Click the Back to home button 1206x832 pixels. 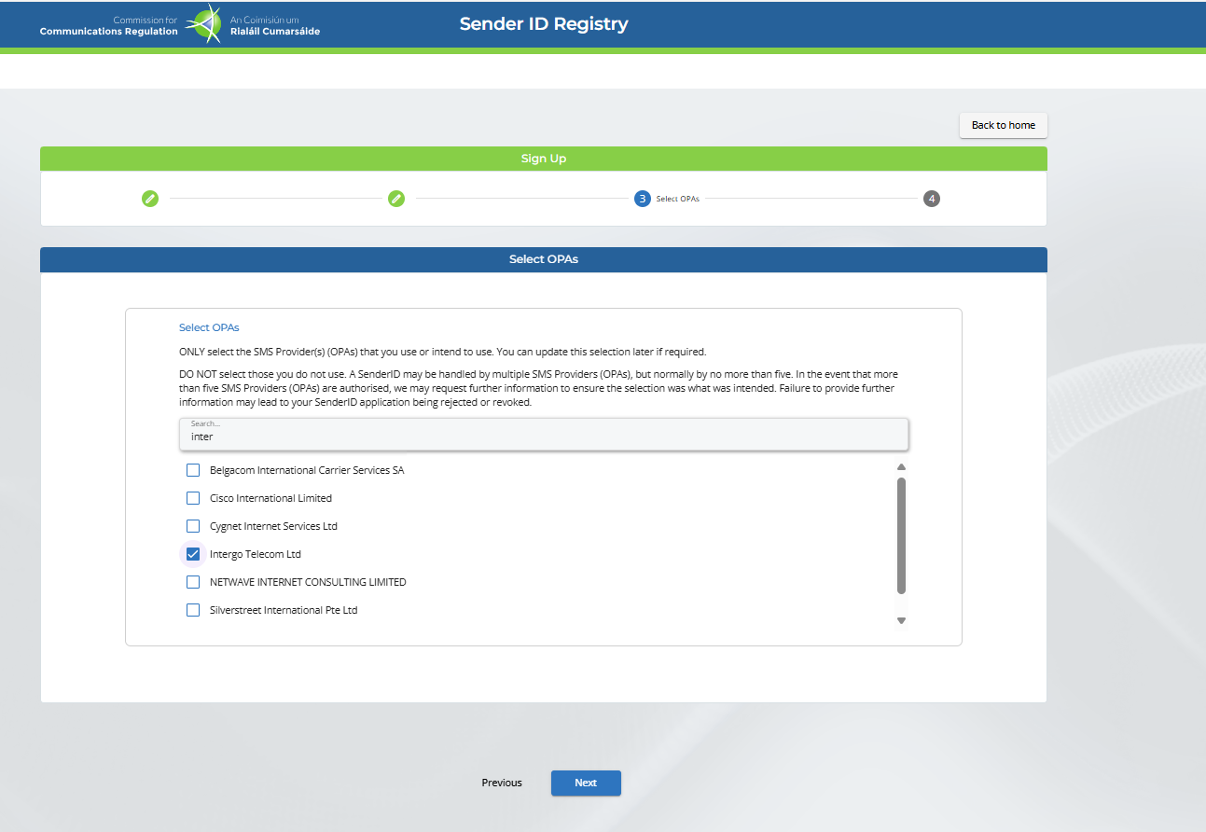click(x=1004, y=125)
